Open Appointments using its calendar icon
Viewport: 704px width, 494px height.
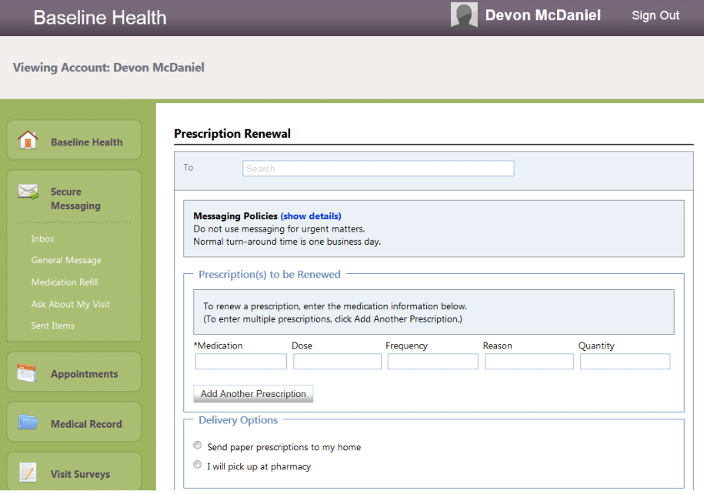pyautogui.click(x=28, y=371)
